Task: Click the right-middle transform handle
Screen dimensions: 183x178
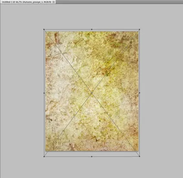Action: 139,93
